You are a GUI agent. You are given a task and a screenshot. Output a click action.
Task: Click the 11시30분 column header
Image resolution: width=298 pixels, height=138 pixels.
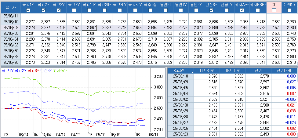point(207,71)
